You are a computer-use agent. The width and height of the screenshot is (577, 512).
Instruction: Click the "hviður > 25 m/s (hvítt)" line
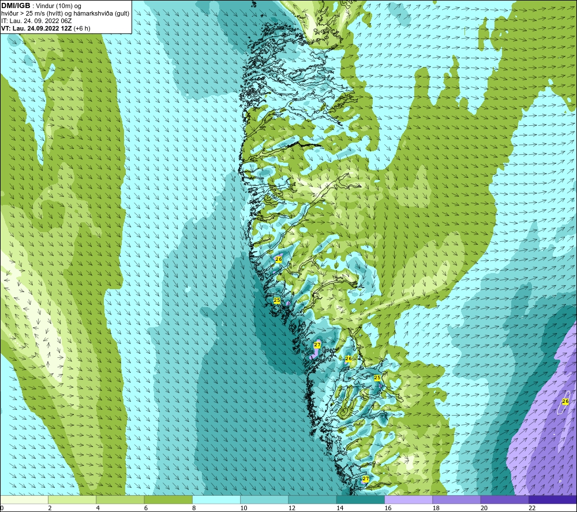[32, 14]
